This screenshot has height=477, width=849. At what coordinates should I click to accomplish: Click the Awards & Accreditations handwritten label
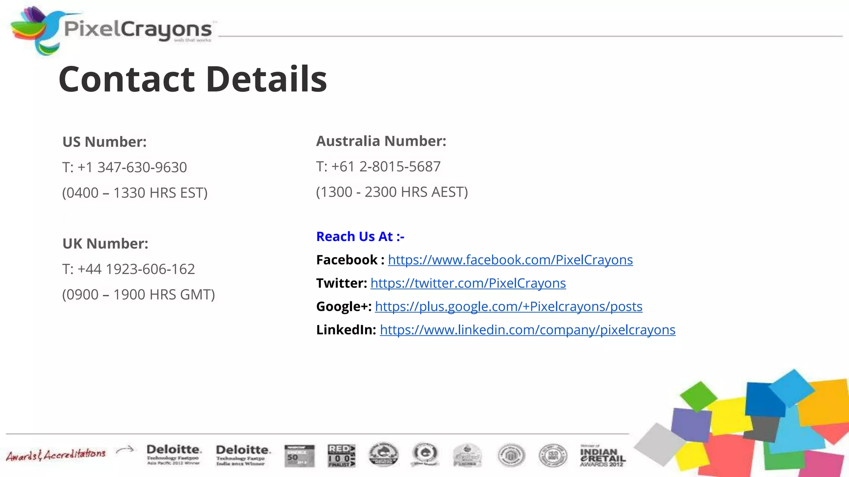pyautogui.click(x=56, y=455)
